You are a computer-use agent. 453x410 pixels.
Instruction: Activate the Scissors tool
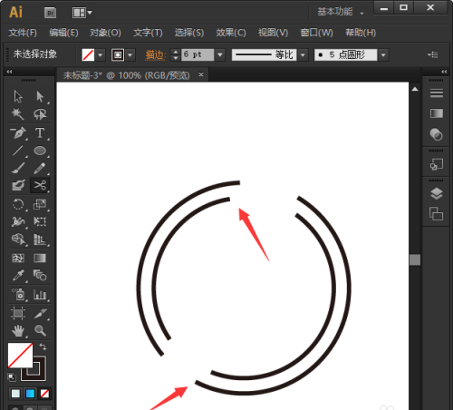coord(40,185)
